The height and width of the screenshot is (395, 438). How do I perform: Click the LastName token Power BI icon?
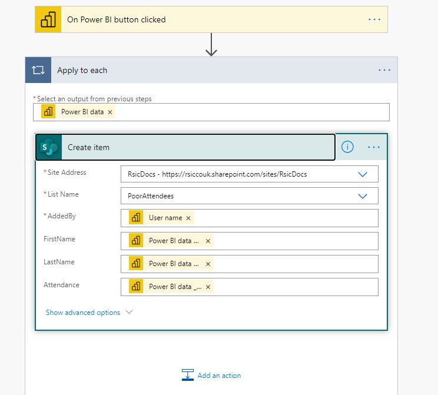(x=136, y=263)
